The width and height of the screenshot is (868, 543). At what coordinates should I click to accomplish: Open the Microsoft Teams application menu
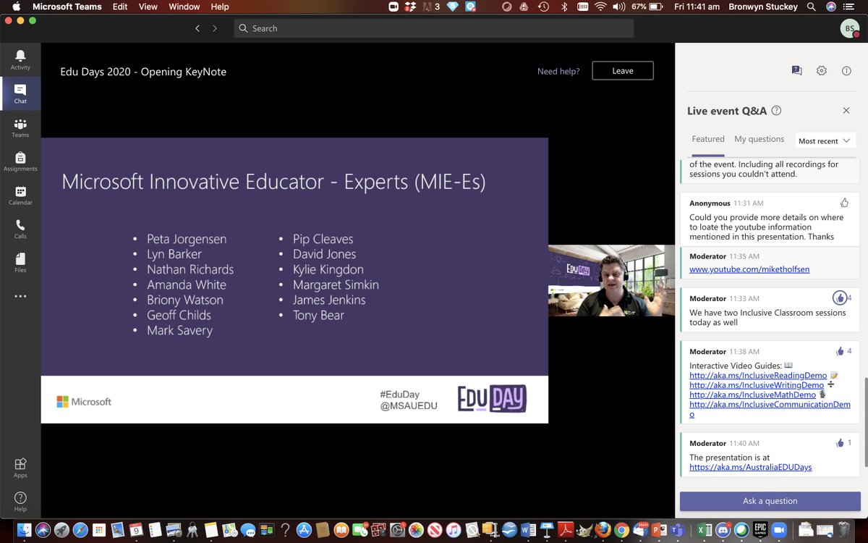click(x=67, y=7)
